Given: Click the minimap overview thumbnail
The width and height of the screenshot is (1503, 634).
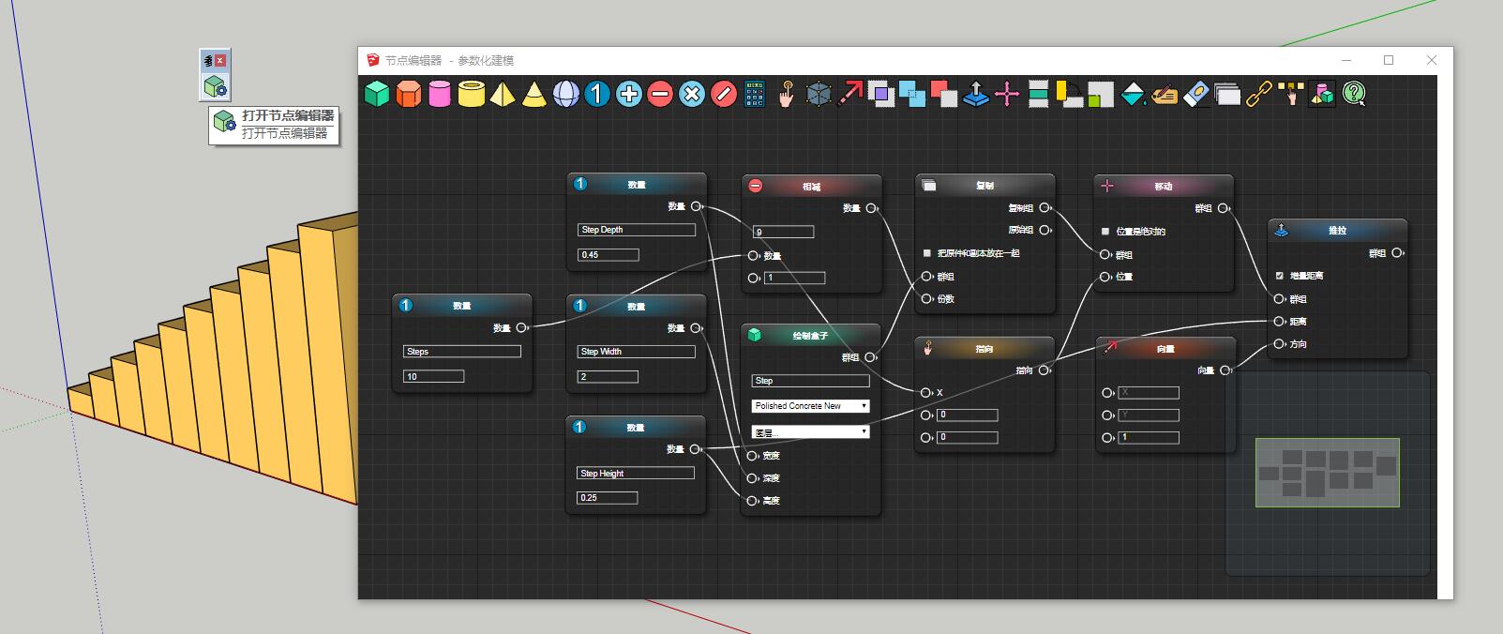Looking at the screenshot, I should [x=1328, y=473].
